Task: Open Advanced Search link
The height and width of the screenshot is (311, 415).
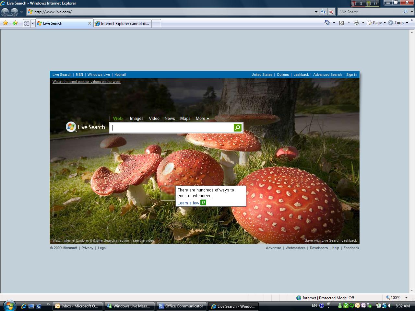Action: pos(327,75)
